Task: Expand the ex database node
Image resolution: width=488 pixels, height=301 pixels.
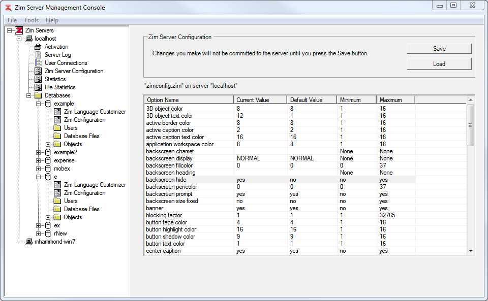Action: coord(39,225)
